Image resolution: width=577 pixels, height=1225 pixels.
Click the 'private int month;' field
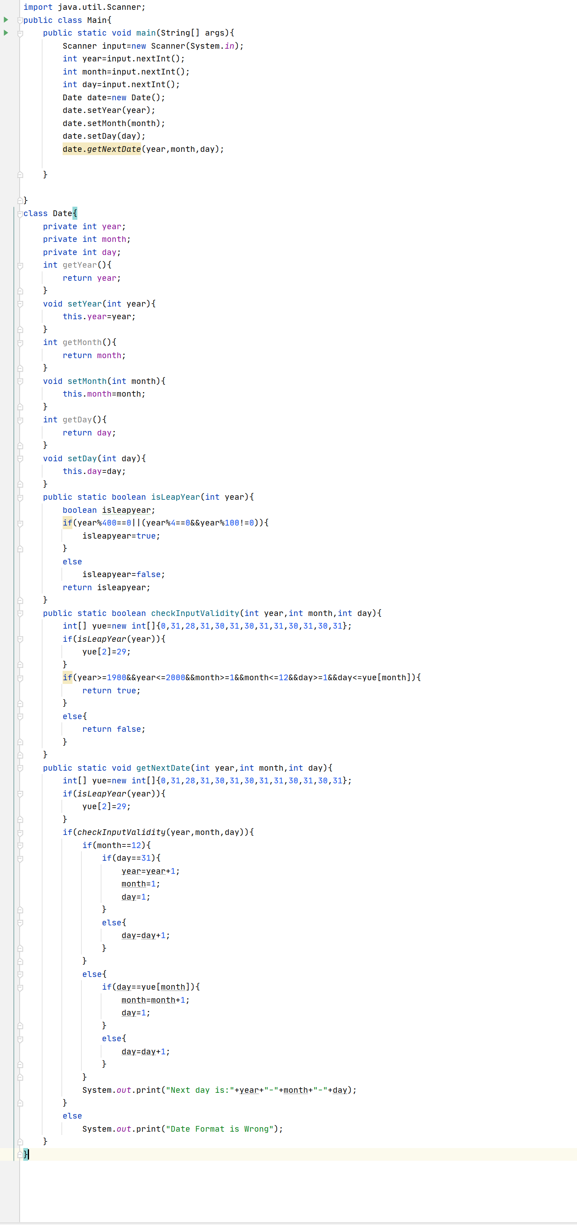87,239
